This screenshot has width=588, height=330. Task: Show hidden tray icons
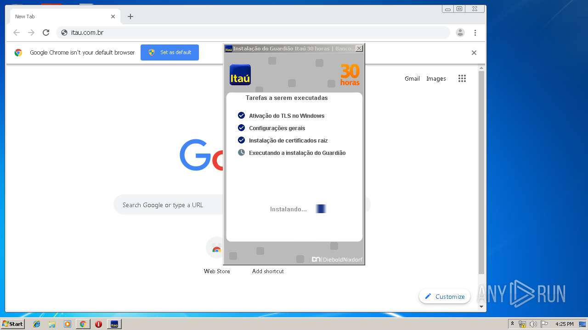point(512,324)
